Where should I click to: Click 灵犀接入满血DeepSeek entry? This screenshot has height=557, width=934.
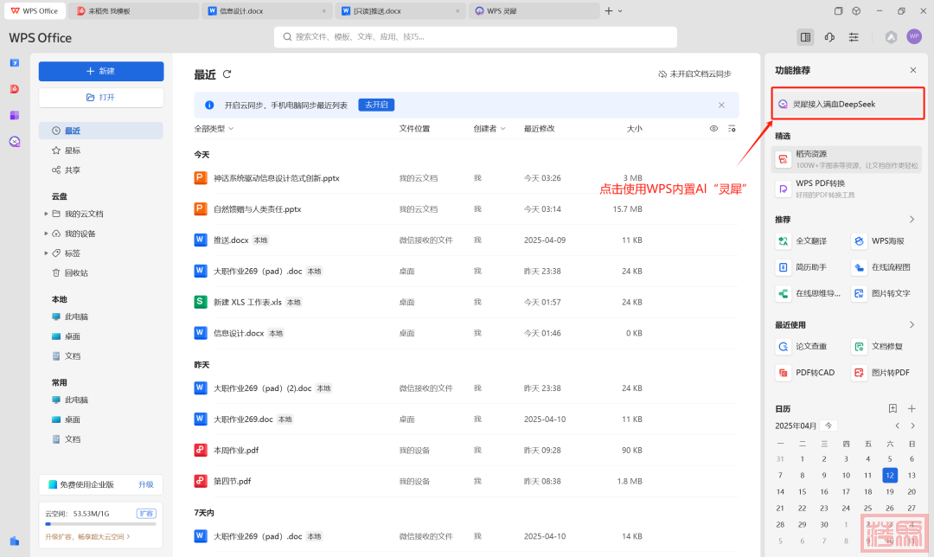click(848, 104)
